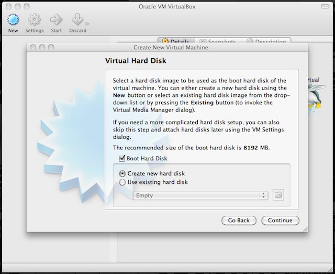
Task: Switch to the Description tab in VirtualBox window
Action: point(266,41)
